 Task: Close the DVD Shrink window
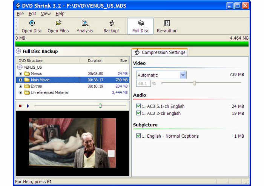point(245,6)
